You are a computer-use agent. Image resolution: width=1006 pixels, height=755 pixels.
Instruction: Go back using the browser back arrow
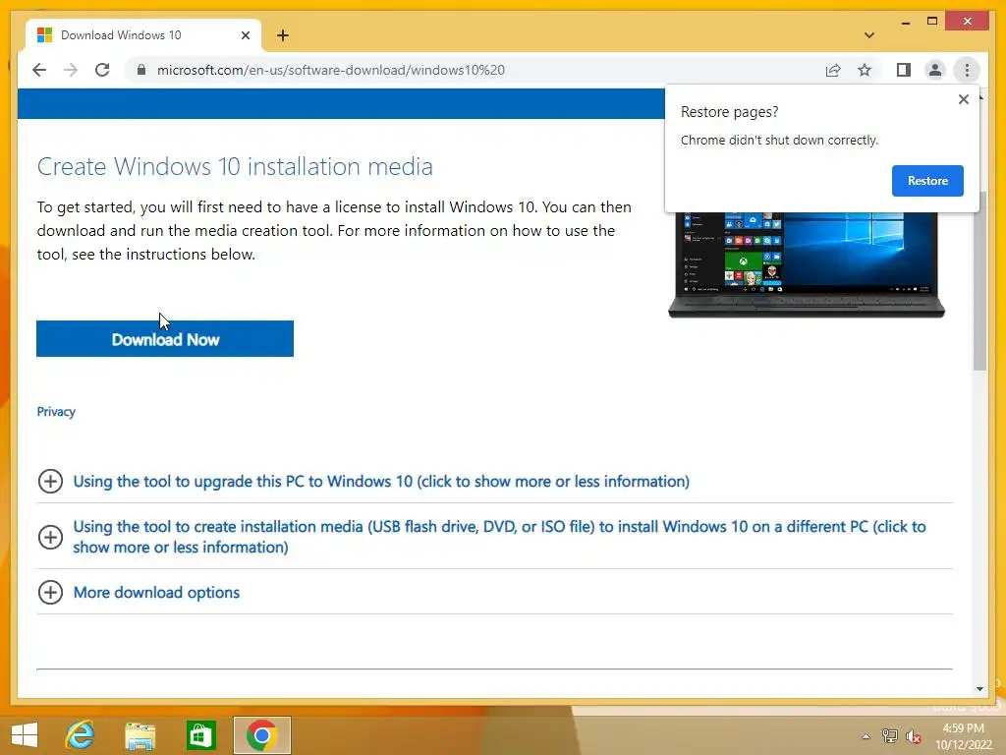(x=39, y=70)
